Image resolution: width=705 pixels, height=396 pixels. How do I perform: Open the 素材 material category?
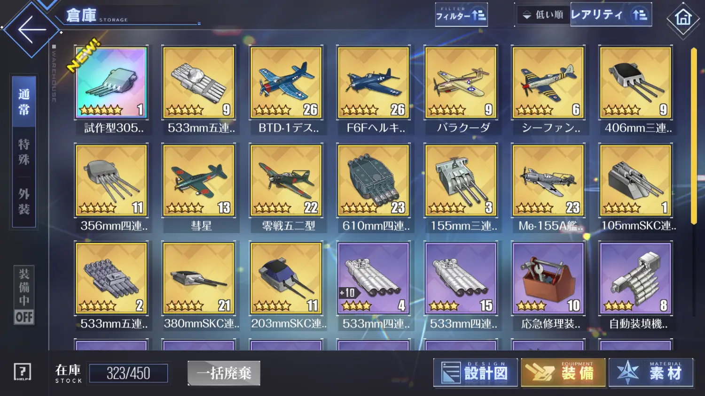click(x=651, y=373)
